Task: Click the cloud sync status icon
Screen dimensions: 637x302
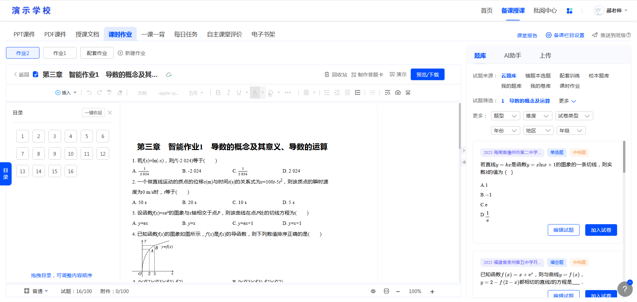Action: (x=169, y=75)
